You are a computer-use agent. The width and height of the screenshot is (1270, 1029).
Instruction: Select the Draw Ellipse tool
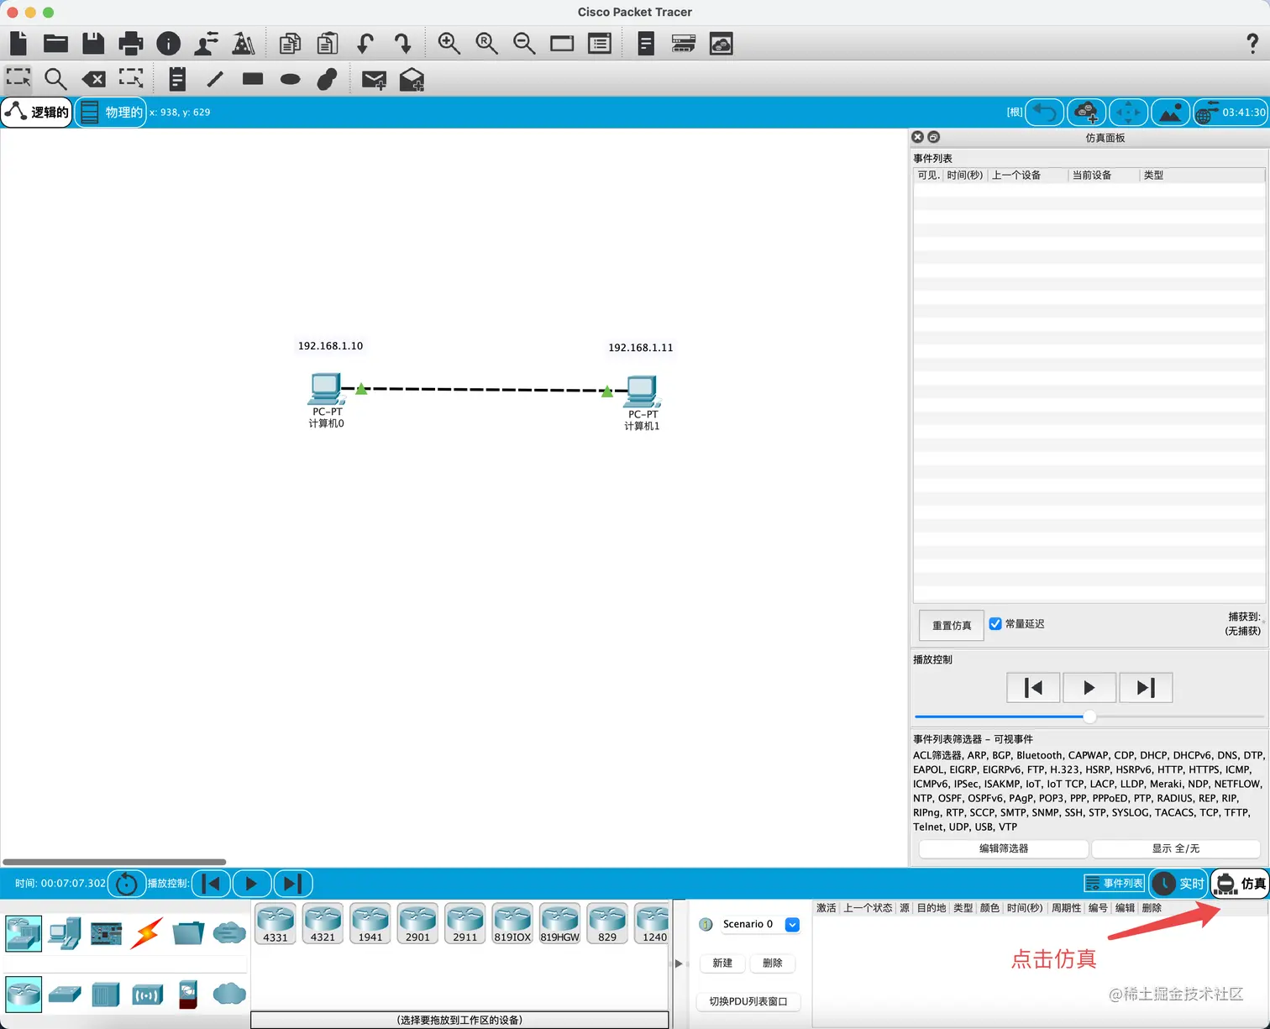tap(291, 79)
